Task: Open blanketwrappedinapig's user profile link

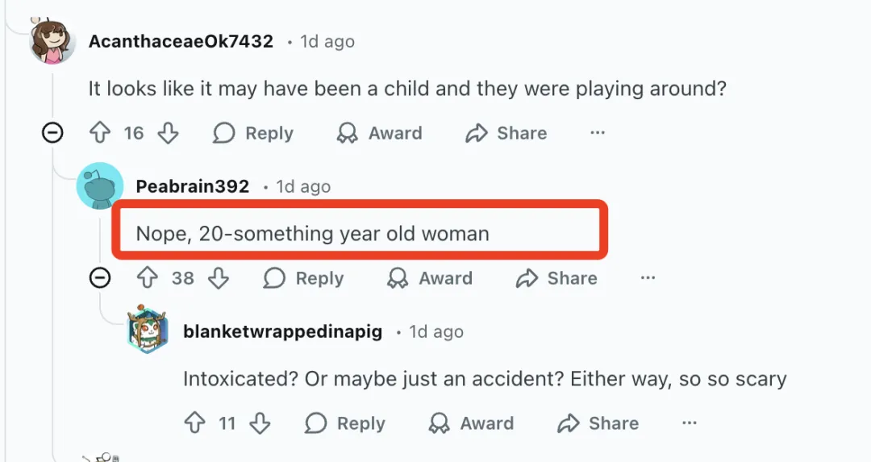Action: point(282,331)
